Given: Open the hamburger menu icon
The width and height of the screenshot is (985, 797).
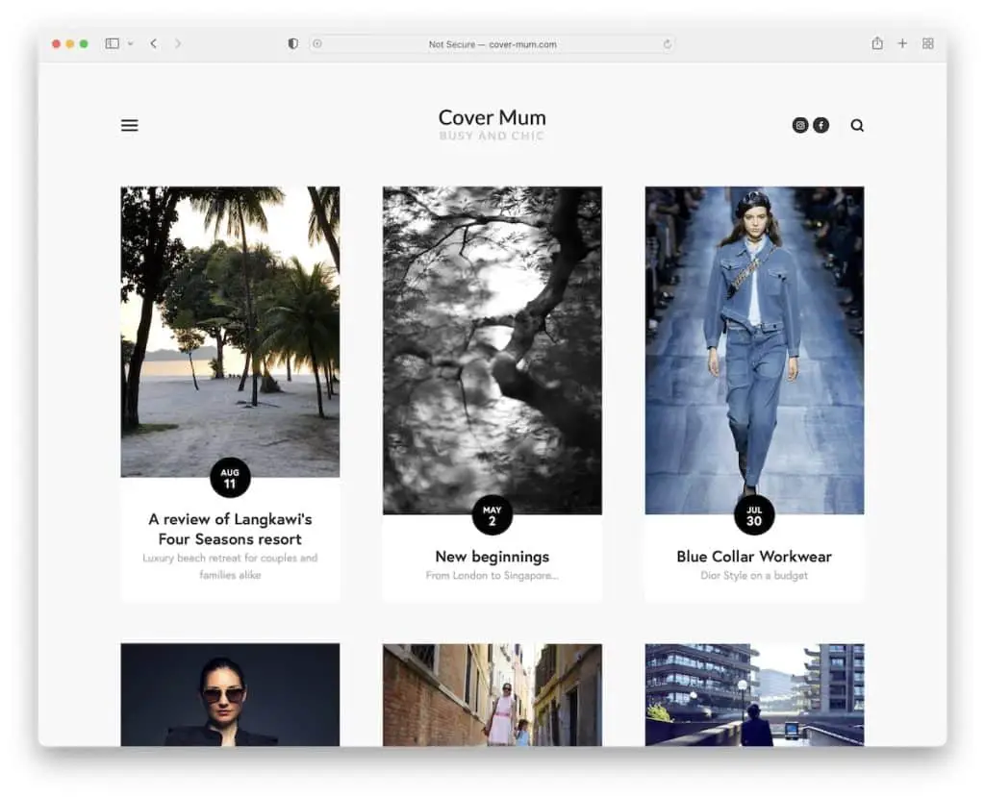Looking at the screenshot, I should point(129,125).
